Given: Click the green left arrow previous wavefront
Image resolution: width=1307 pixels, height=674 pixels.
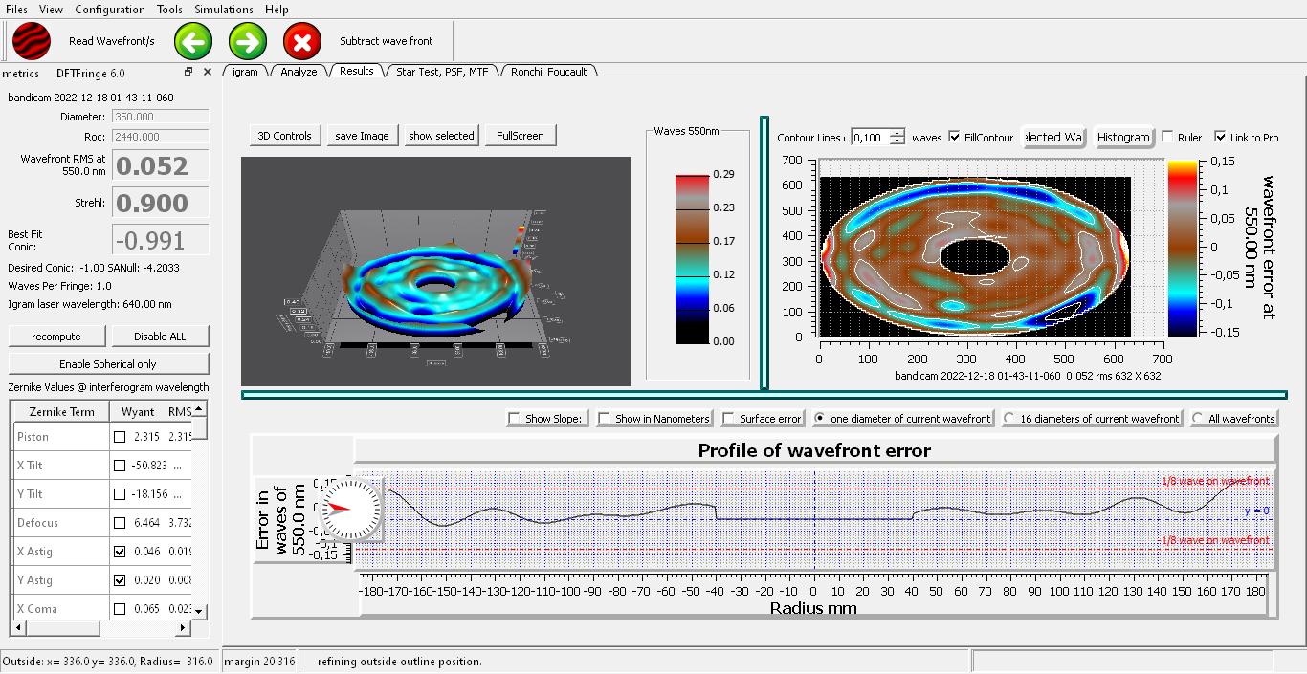Looking at the screenshot, I should click(x=193, y=41).
